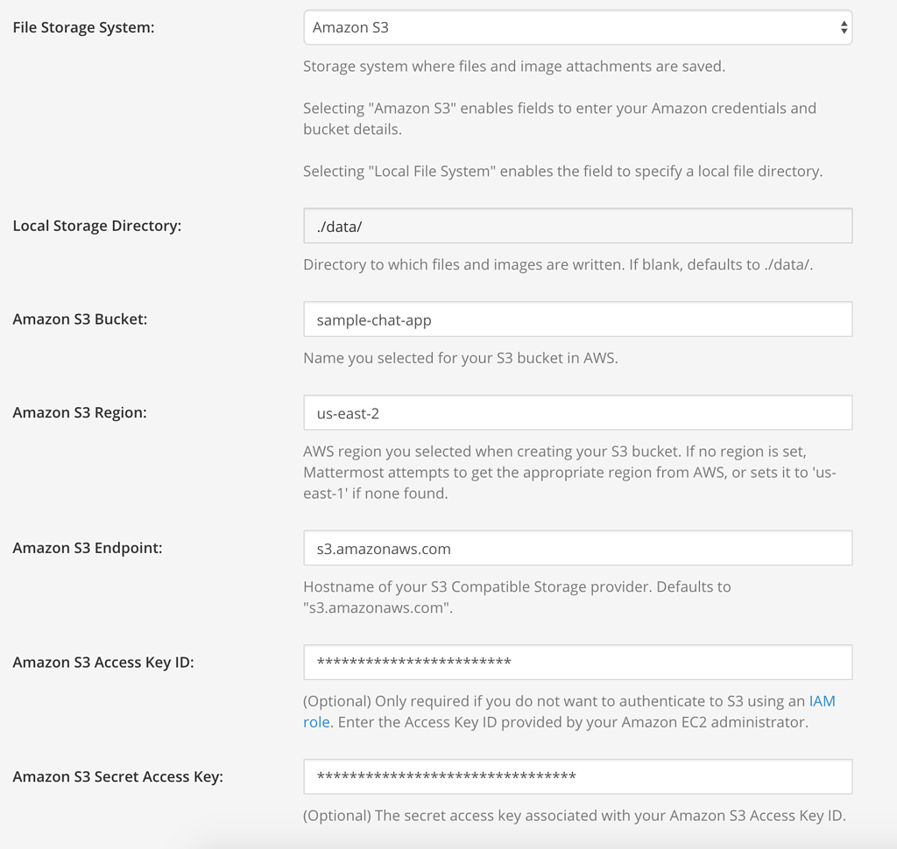Click inside the Amazon S3 Endpoint field
The image size is (897, 849).
[x=576, y=547]
